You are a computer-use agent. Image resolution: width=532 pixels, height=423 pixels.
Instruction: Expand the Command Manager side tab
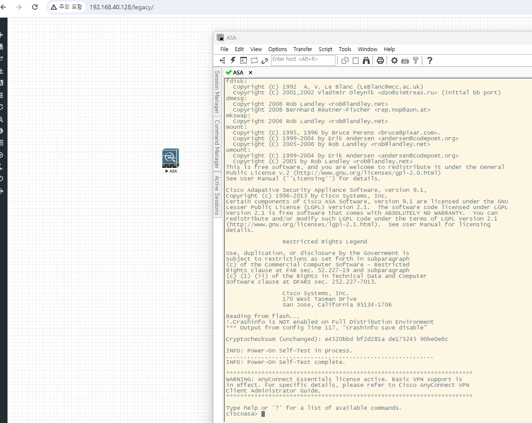pyautogui.click(x=217, y=144)
